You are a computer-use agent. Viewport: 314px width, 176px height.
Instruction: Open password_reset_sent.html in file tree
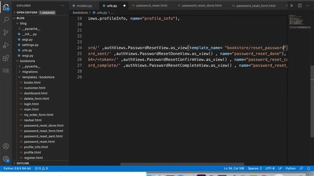(43, 136)
